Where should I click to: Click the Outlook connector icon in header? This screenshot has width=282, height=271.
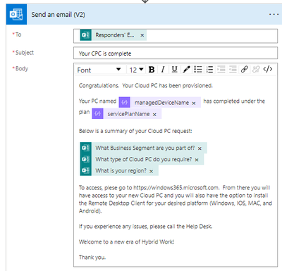tap(16, 14)
